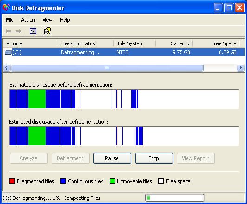The width and height of the screenshot is (247, 204).
Task: Click the '9.75 GB' capacity value
Action: (181, 52)
